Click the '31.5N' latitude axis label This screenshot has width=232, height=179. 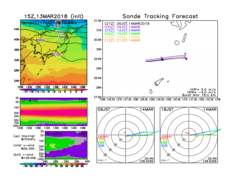(98, 21)
